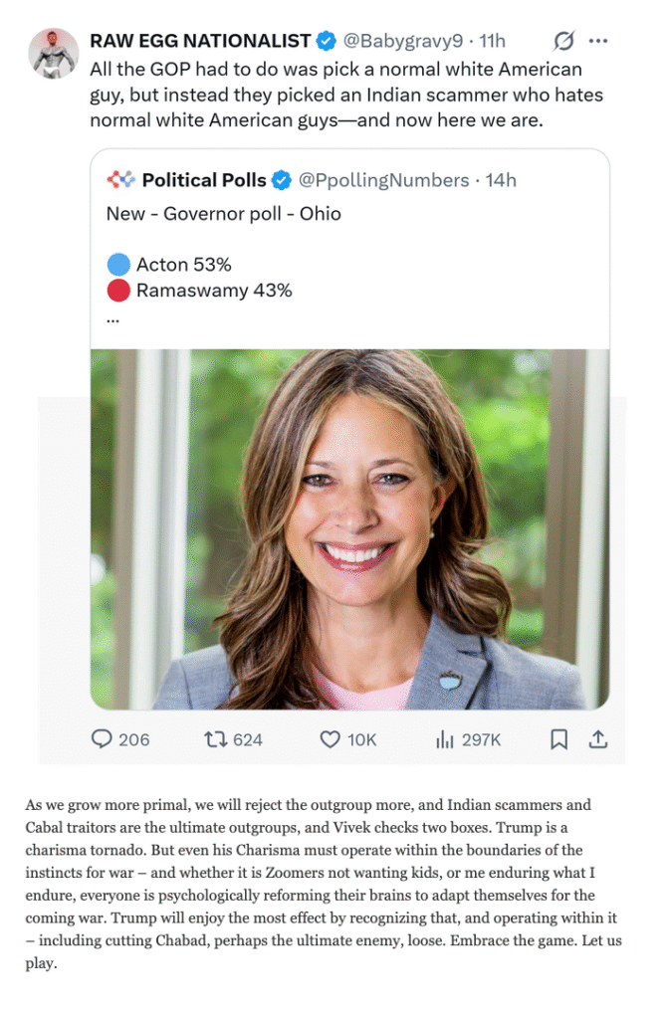Viewport: 669px width, 1019px height.
Task: Click the 11h post timestamp
Action: coord(492,41)
